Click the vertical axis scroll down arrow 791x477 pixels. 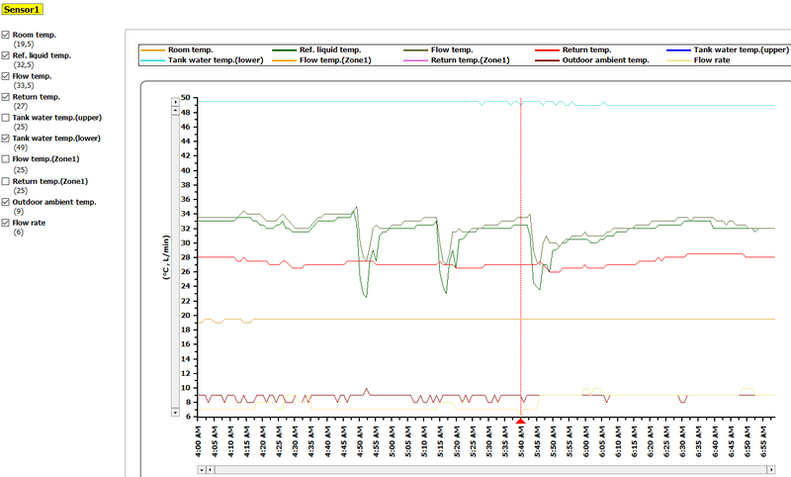pyautogui.click(x=175, y=413)
